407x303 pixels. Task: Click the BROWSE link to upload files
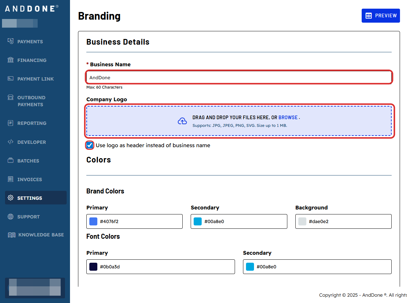[287, 117]
